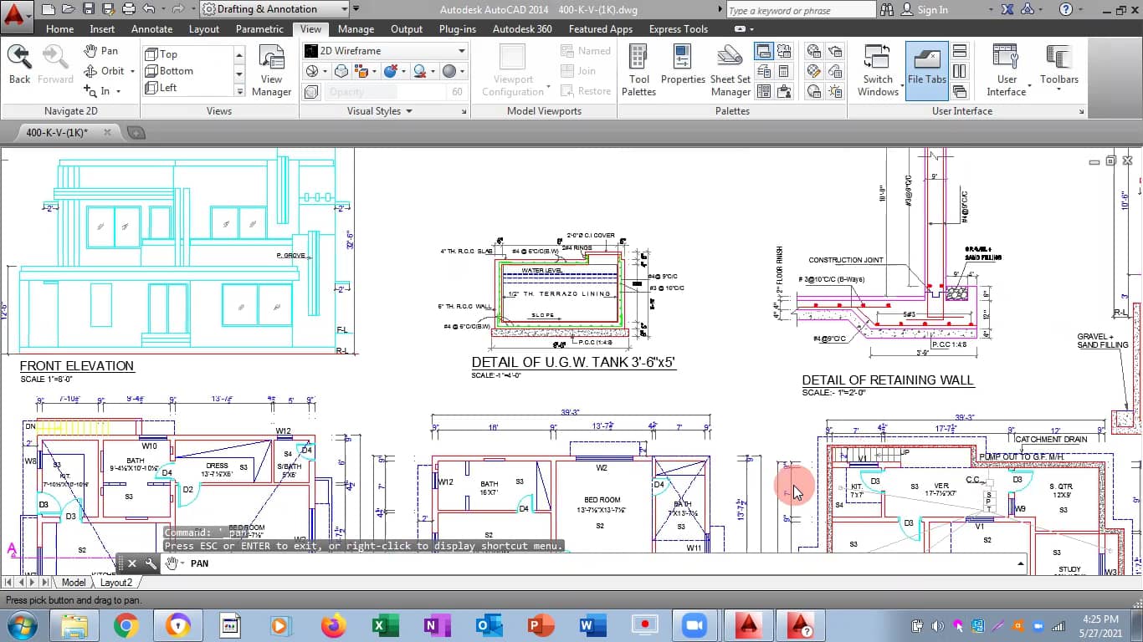Click the Save icon in quick access toolbar
This screenshot has width=1143, height=642.
pyautogui.click(x=89, y=9)
